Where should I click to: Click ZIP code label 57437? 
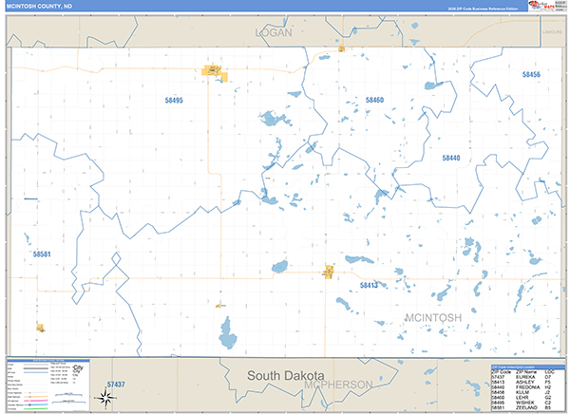[x=115, y=384]
